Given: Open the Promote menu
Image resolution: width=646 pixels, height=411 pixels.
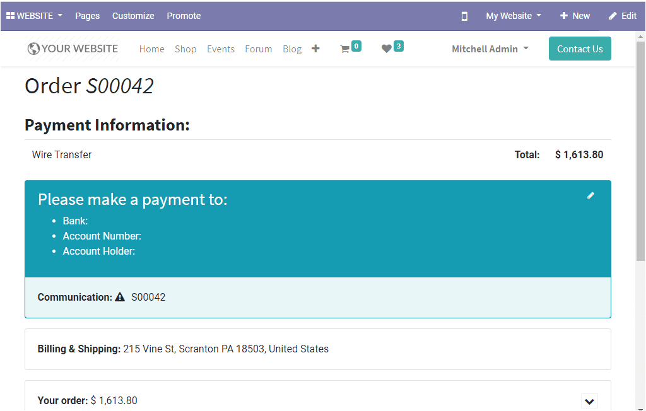Looking at the screenshot, I should 184,16.
